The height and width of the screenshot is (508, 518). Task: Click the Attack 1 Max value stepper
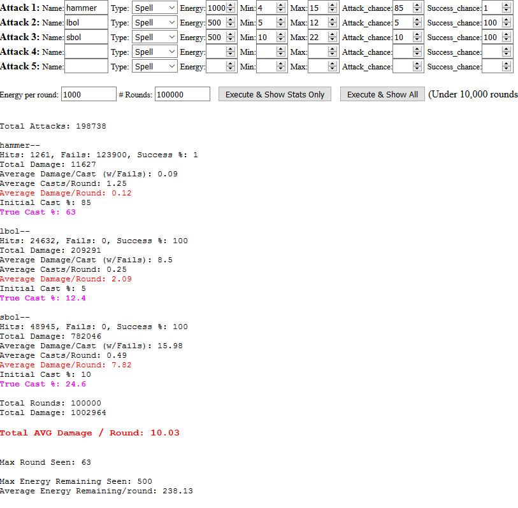pyautogui.click(x=332, y=8)
